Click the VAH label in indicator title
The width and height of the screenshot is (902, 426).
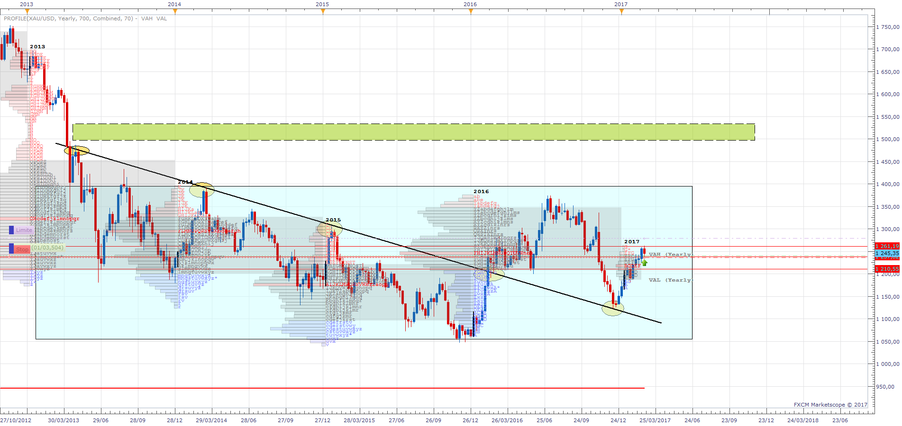point(147,18)
